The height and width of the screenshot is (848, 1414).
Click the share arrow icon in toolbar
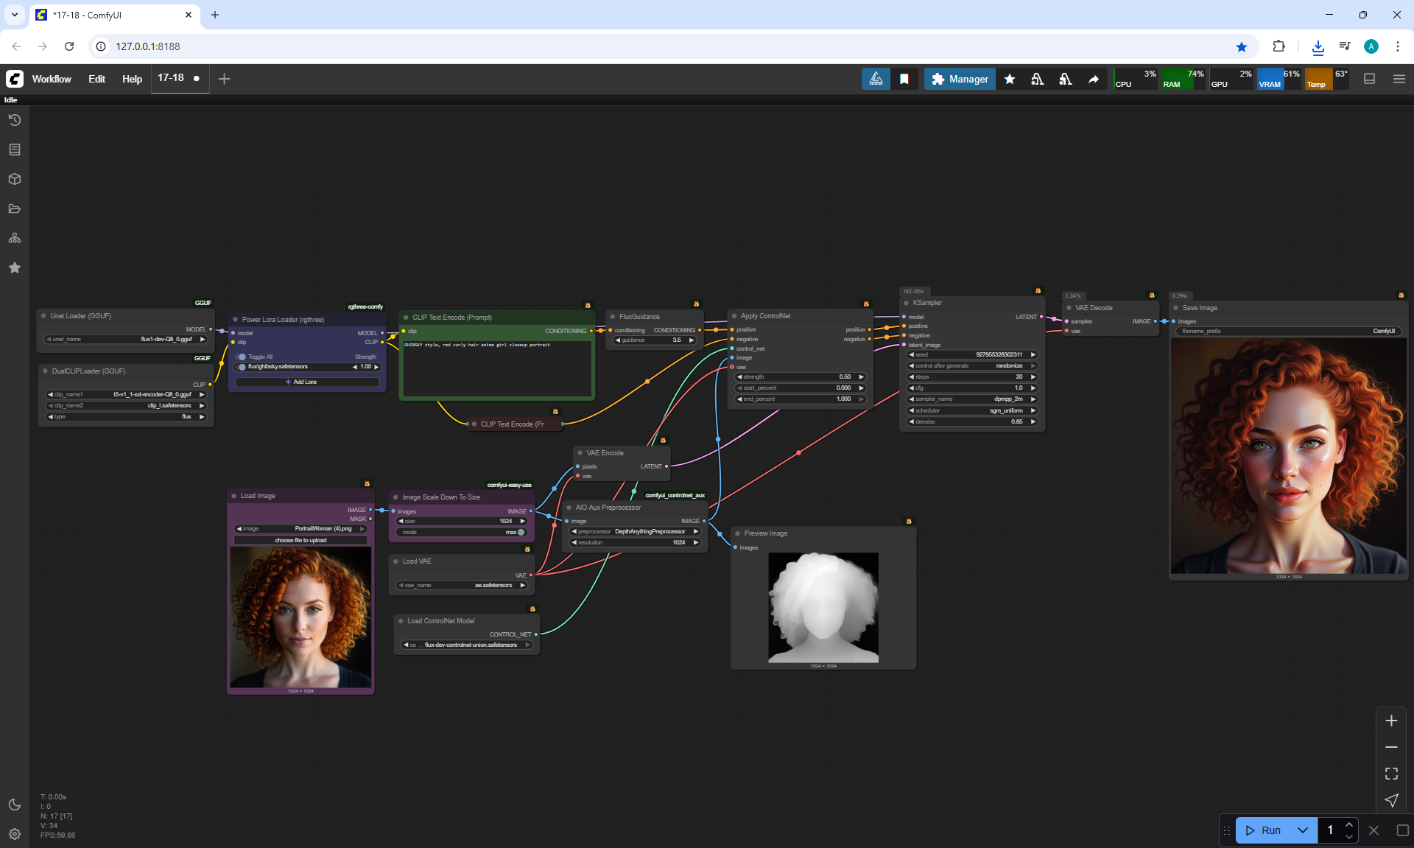1094,79
